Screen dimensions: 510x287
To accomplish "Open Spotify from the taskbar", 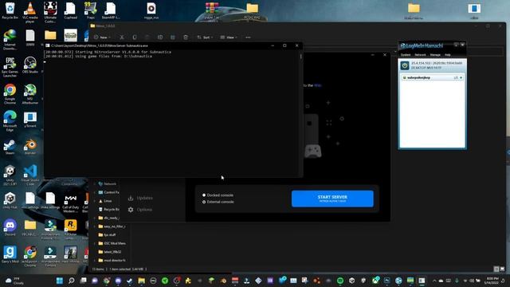I will 340,281.
